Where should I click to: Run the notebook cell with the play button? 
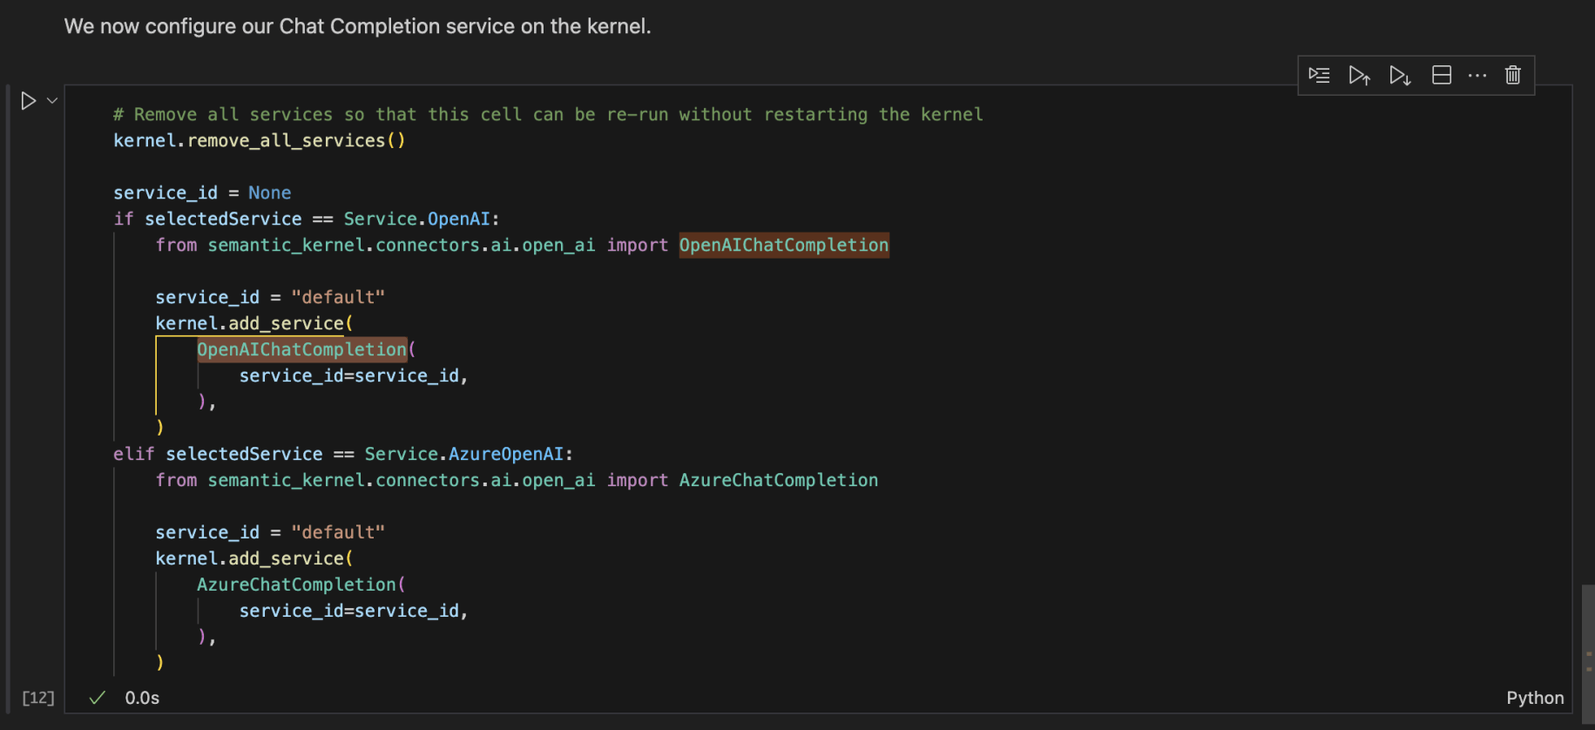[28, 101]
